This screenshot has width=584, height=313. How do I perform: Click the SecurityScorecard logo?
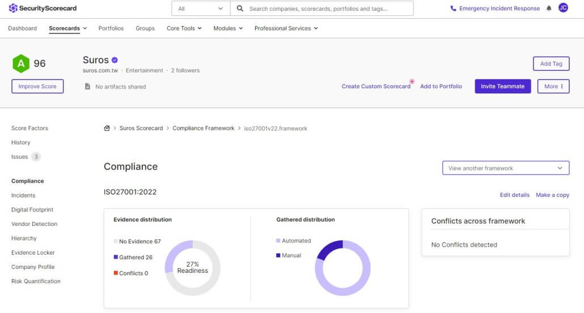point(43,8)
